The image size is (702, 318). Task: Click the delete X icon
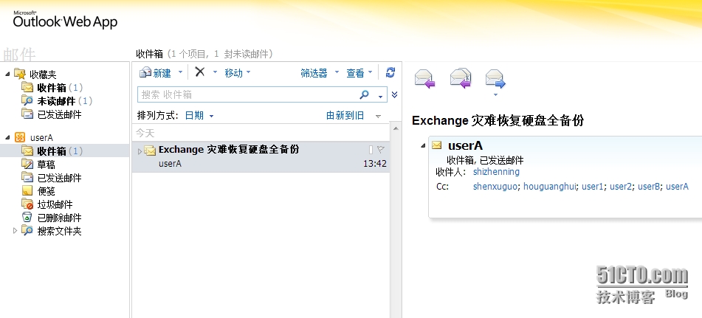pyautogui.click(x=200, y=72)
